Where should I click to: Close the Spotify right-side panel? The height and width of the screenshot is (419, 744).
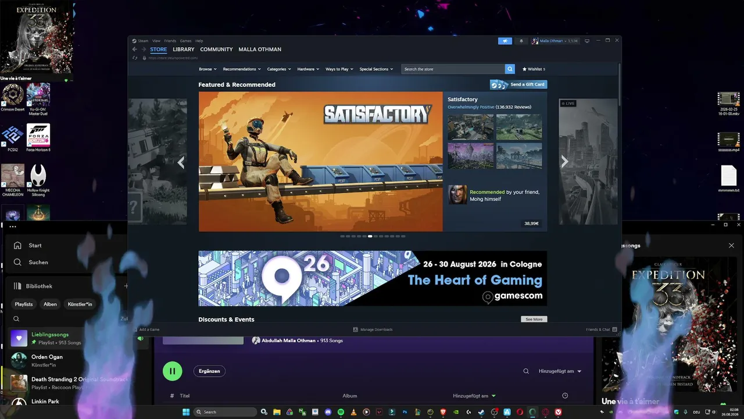click(731, 246)
